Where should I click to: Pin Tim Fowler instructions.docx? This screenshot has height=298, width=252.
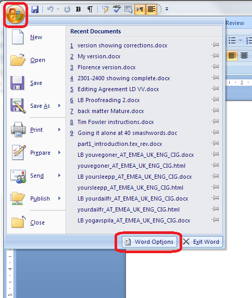[x=215, y=121]
